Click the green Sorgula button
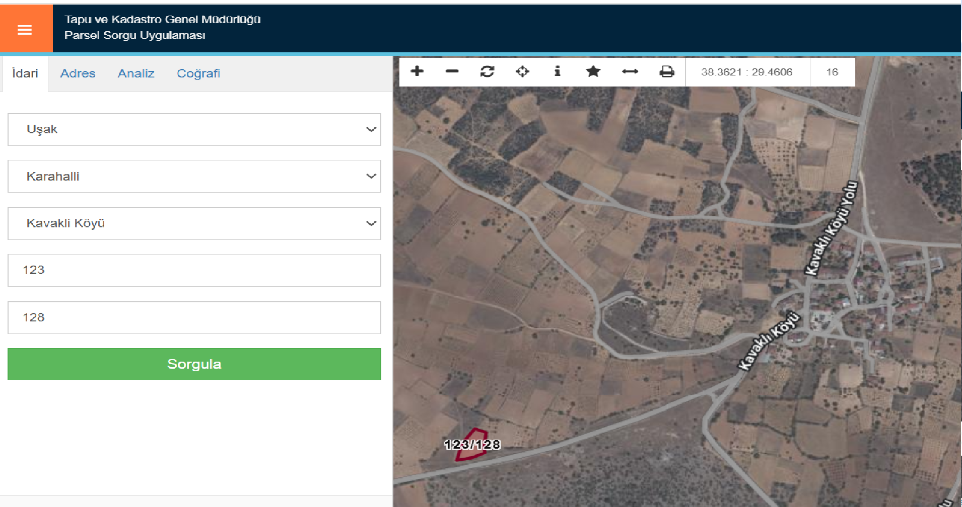The height and width of the screenshot is (507, 962). click(x=194, y=364)
